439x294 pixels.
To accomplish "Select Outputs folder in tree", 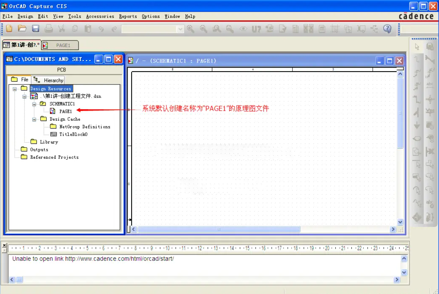I will click(39, 149).
